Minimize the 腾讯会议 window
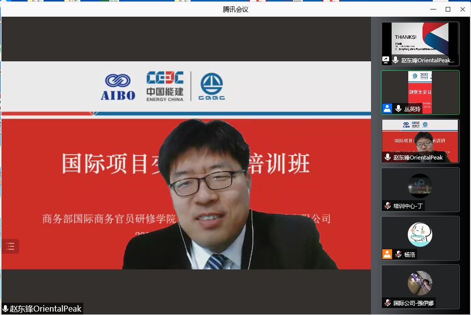 click(x=433, y=9)
